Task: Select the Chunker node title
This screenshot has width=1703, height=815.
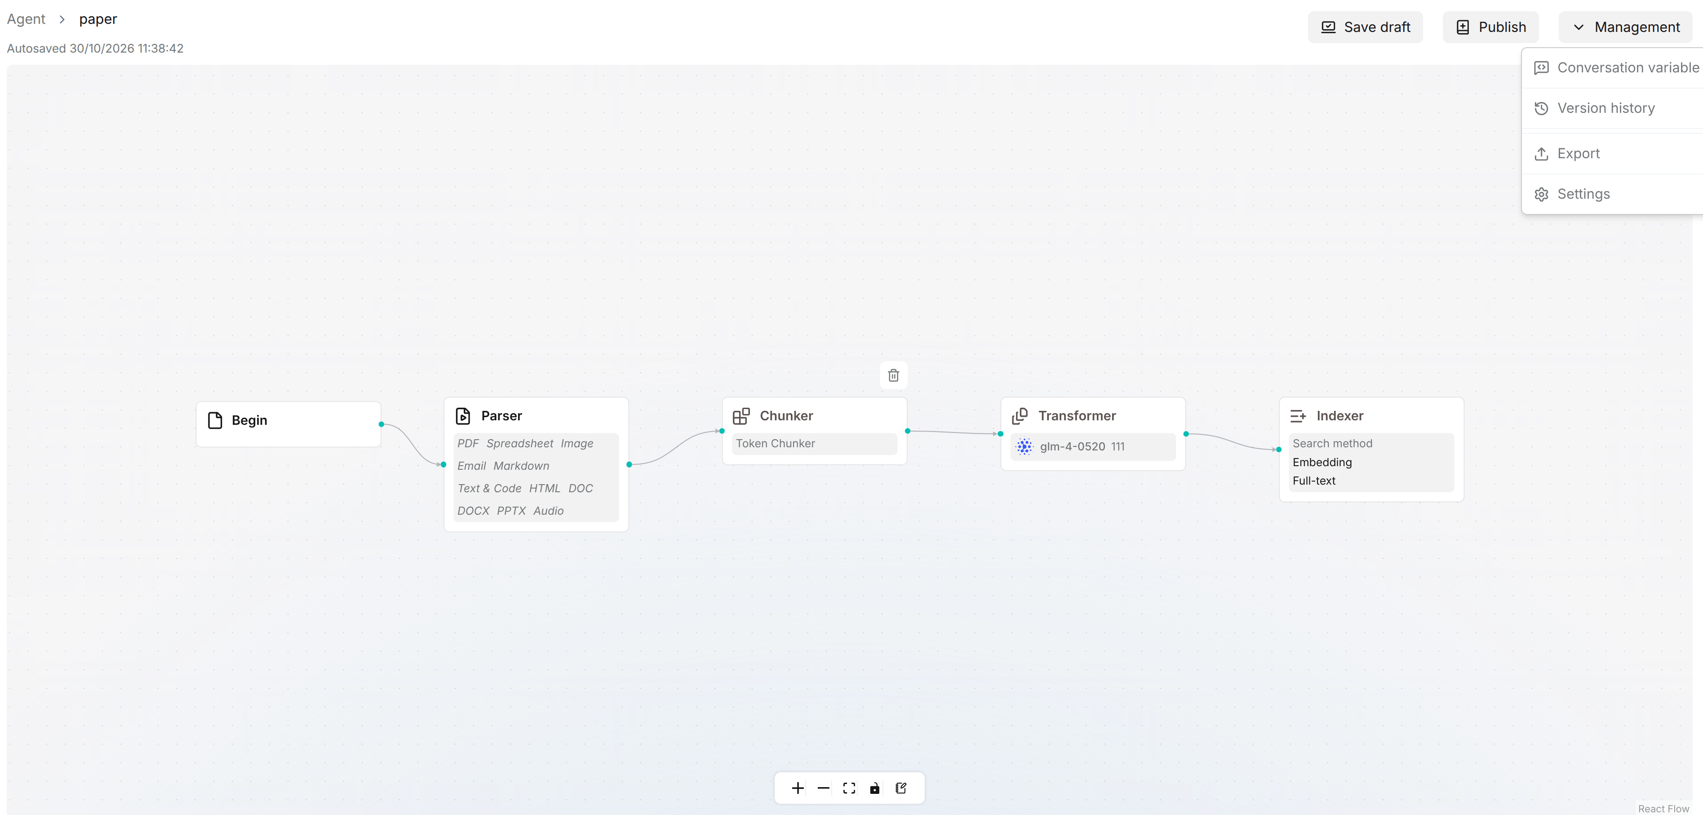Action: [786, 415]
